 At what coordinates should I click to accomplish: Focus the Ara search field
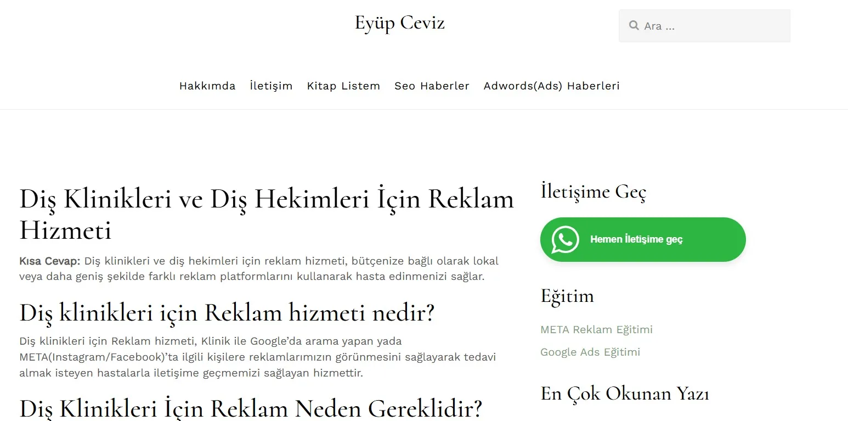coord(704,26)
